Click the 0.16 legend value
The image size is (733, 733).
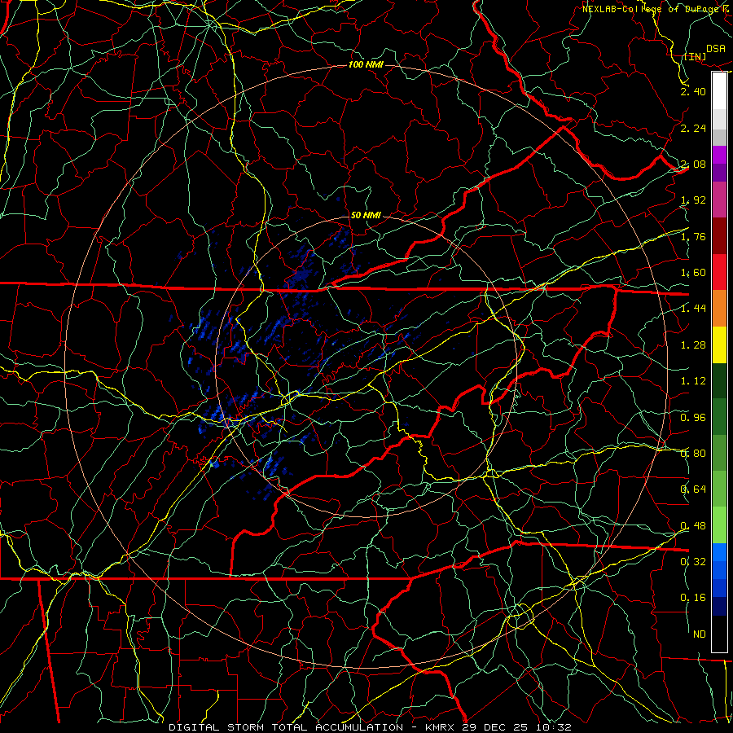(693, 598)
